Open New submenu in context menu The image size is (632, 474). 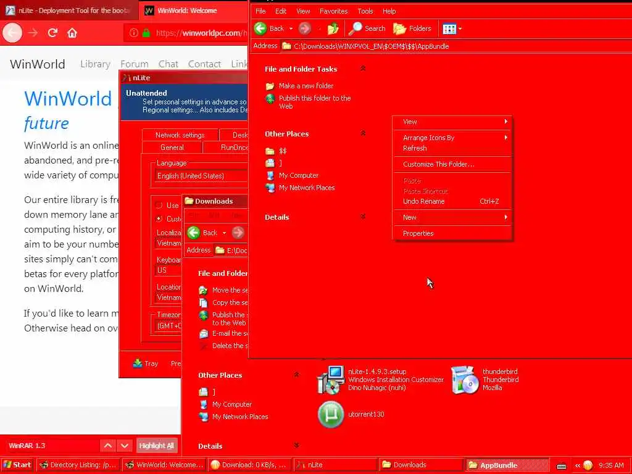tap(452, 217)
